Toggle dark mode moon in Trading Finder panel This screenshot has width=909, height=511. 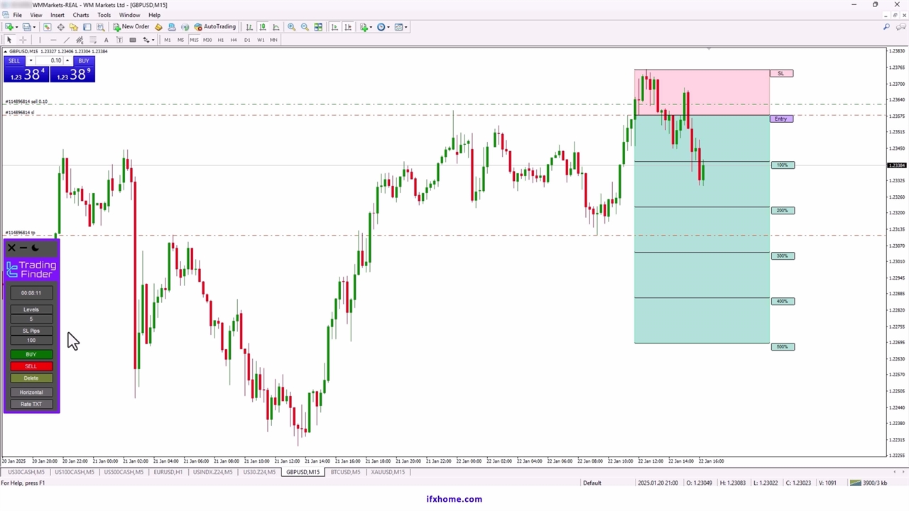pyautogui.click(x=36, y=248)
